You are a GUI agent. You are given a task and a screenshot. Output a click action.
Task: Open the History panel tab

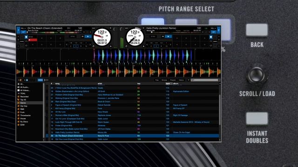pos(181,80)
